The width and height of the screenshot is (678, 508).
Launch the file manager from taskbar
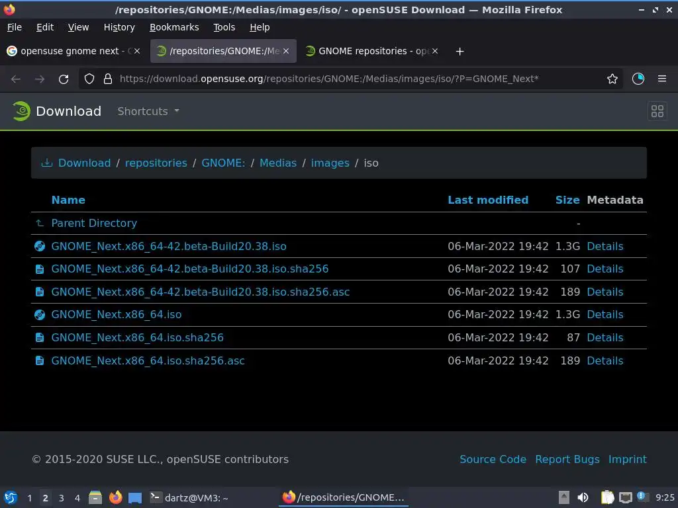coord(95,497)
